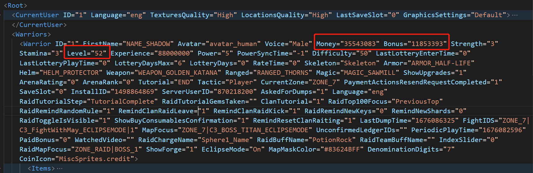Click the CoinIcon value MiscSprites.credit

[x=95, y=159]
